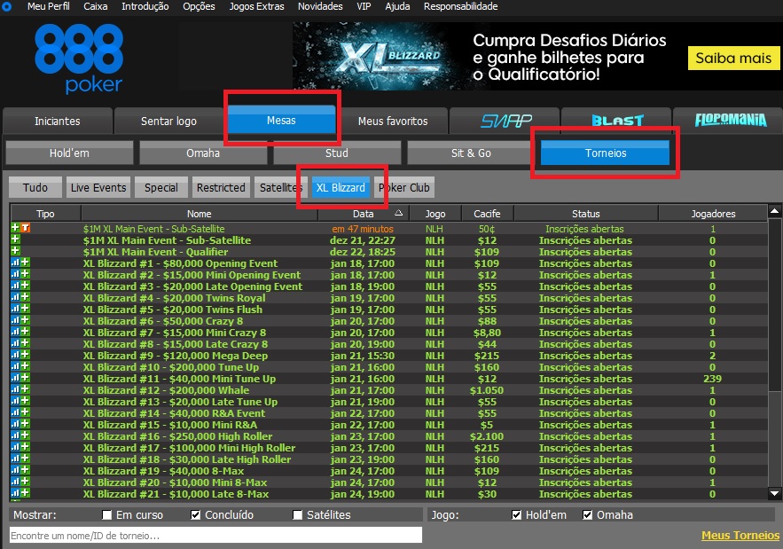Select the XL Blizzard #12 - $200,000 Whale row
Viewport: 783px width, 549px height.
click(389, 389)
